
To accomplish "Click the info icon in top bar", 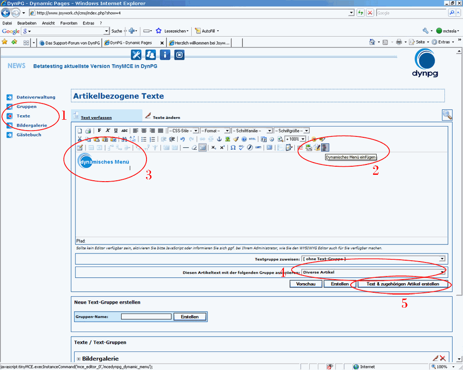I will [165, 55].
